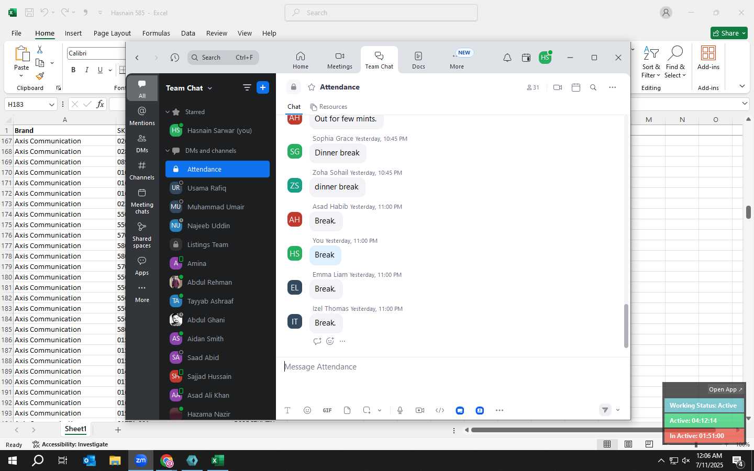The image size is (754, 471).
Task: Open the schedule calendar icon in Attendance header
Action: [x=576, y=87]
